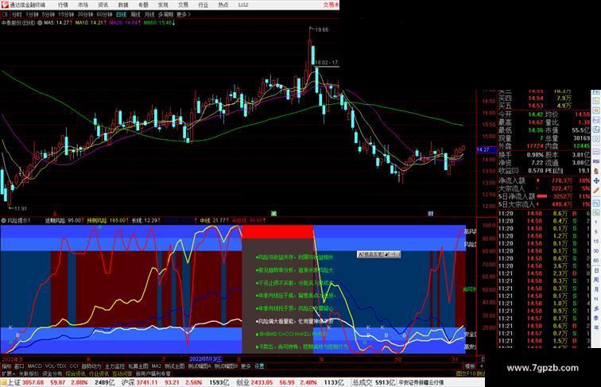Viewport: 601px width, 387px height.
Task: Click the 日 button in right sidebar
Action: click(x=596, y=270)
